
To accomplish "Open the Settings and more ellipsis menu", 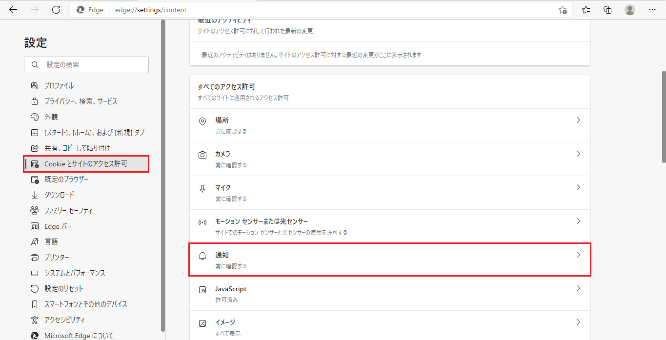I will tap(652, 10).
